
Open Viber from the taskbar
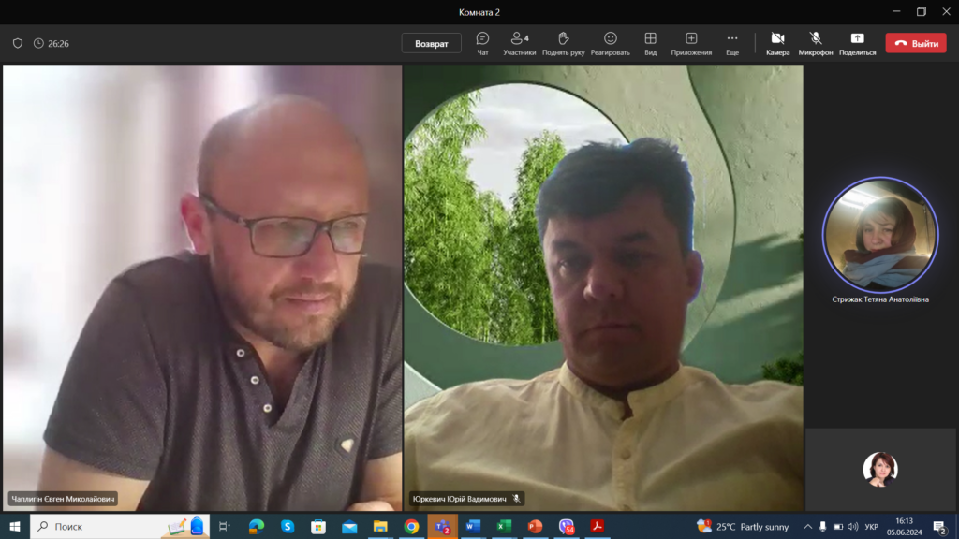[566, 527]
